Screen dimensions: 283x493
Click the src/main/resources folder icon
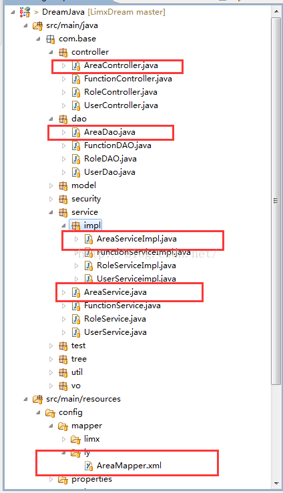pyautogui.click(x=37, y=399)
